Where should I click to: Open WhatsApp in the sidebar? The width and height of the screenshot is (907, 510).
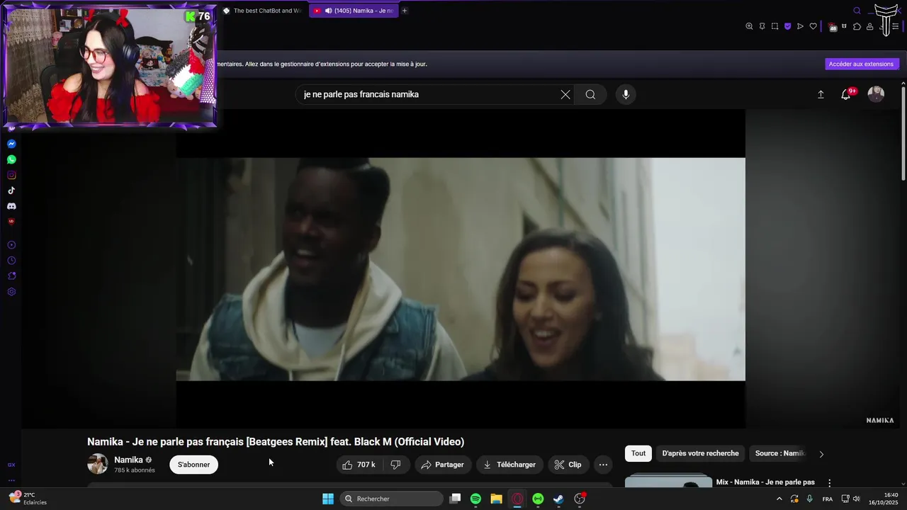coord(11,159)
